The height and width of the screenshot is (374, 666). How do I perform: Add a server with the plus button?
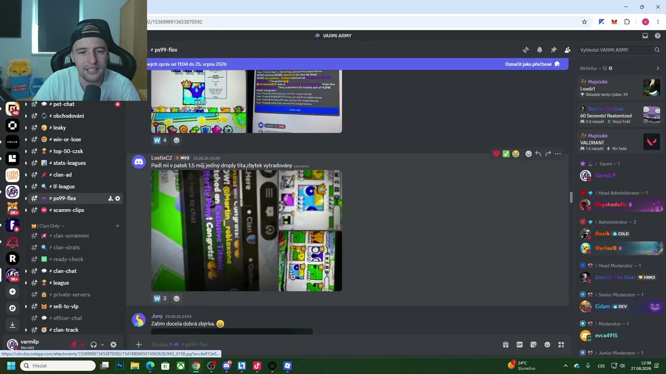(12, 291)
